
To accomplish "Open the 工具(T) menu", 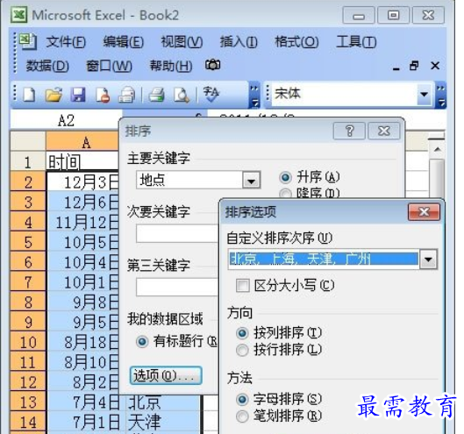I will pyautogui.click(x=356, y=42).
